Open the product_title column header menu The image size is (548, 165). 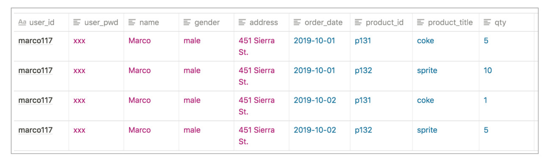446,22
